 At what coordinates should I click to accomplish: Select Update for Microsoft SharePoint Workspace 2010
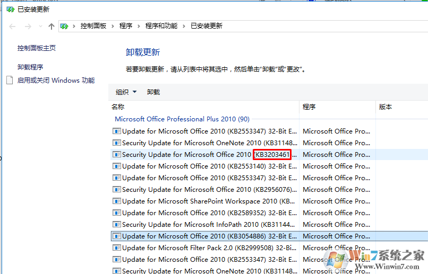point(209,201)
